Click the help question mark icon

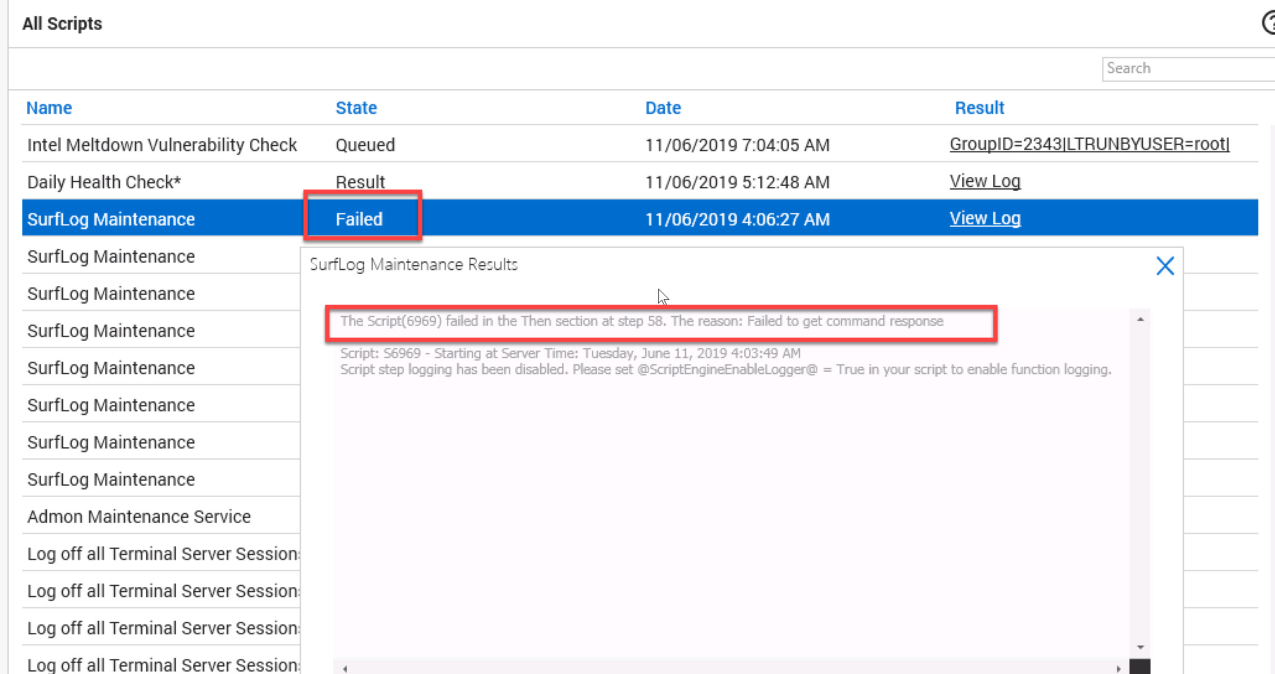click(x=1269, y=24)
